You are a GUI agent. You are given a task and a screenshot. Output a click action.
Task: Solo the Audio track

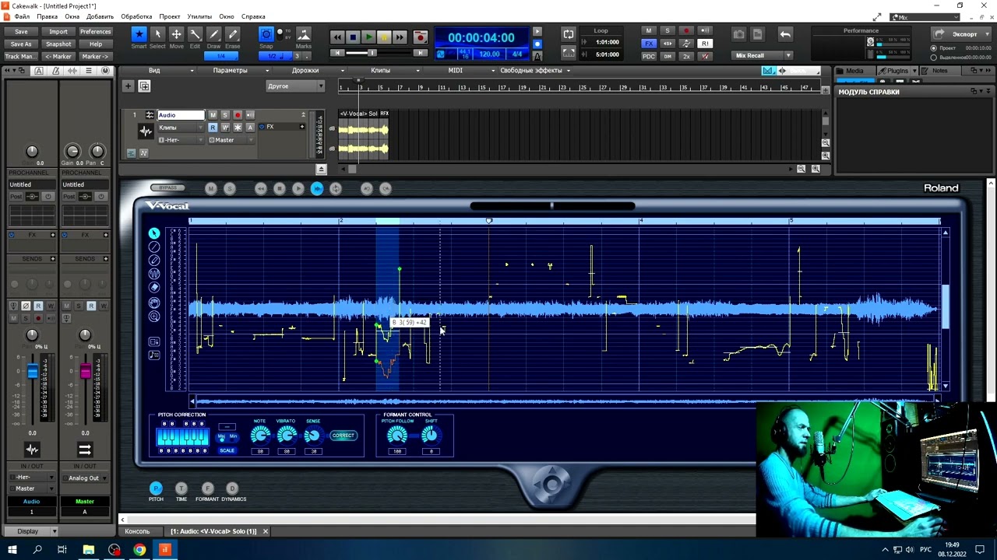[x=225, y=115]
